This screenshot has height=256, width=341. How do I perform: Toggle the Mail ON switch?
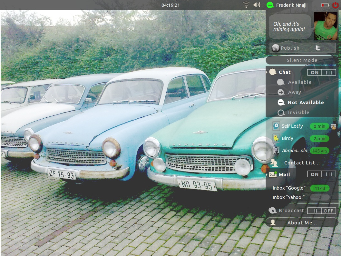321,174
